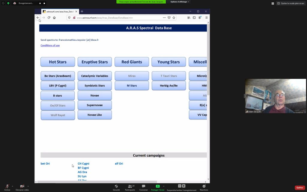Click the Red Giants category button
The height and width of the screenshot is (192, 307).
click(x=132, y=62)
